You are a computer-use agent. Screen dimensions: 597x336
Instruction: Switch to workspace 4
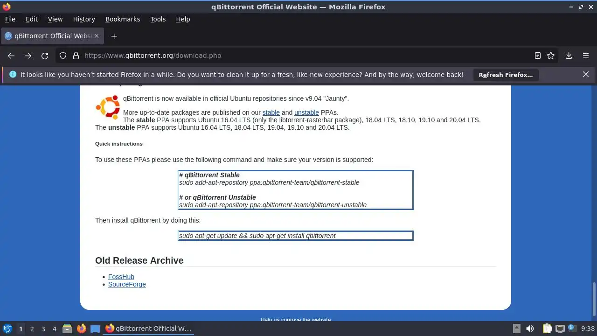(x=54, y=329)
